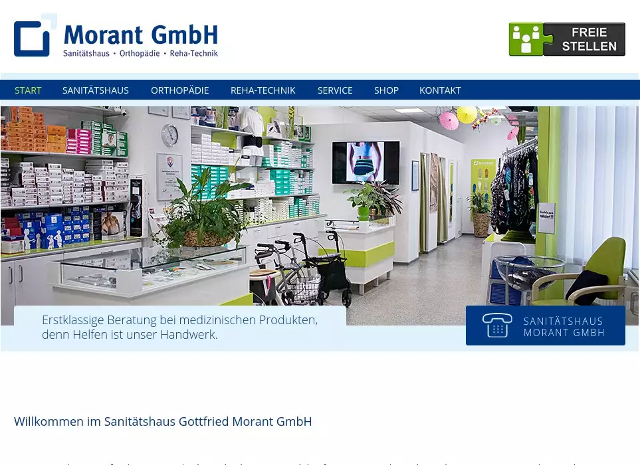The width and height of the screenshot is (640, 465).
Task: Click the Sanitätshaus Morant GmbH contact label
Action: [564, 327]
